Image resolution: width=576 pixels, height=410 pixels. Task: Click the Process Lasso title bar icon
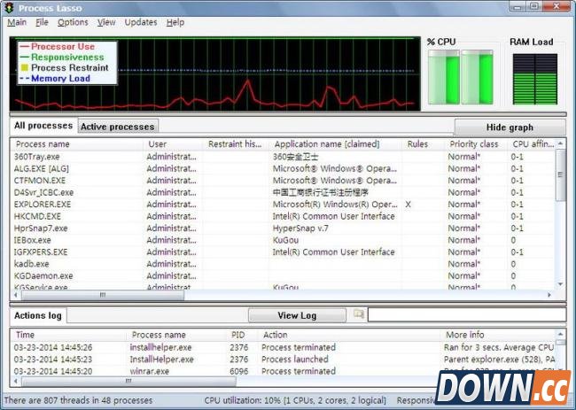coord(9,8)
